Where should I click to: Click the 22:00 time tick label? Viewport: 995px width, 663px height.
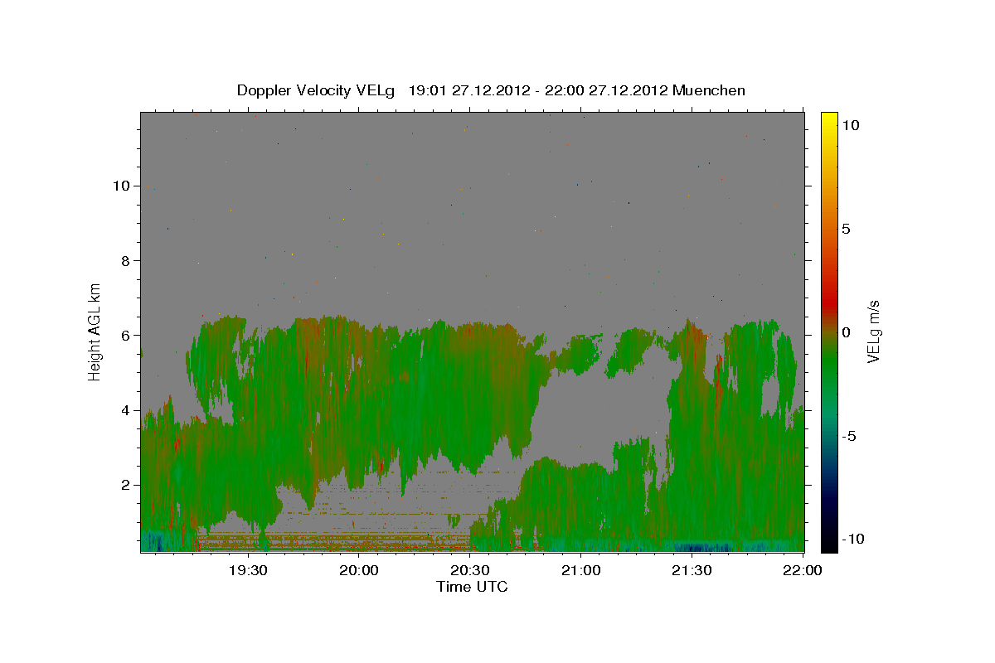(802, 570)
